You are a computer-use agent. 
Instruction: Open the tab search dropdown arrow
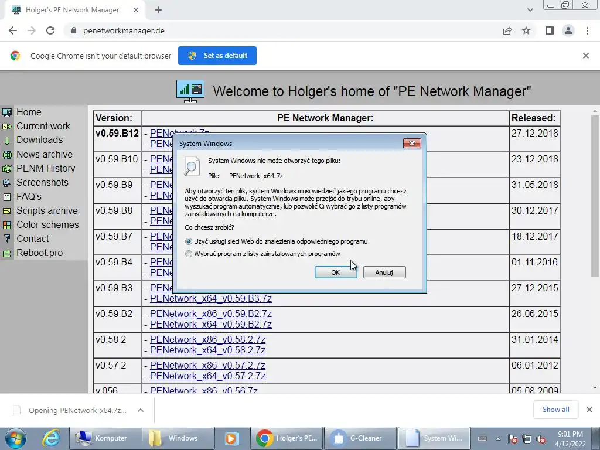click(x=530, y=10)
